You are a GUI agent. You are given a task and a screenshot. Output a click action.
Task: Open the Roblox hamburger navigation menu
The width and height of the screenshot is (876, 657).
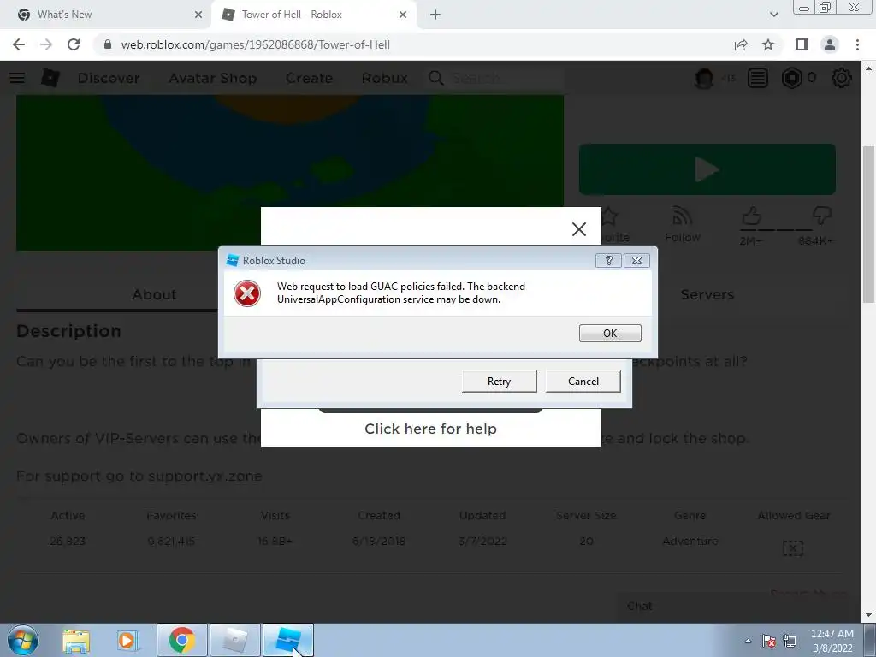coord(17,78)
